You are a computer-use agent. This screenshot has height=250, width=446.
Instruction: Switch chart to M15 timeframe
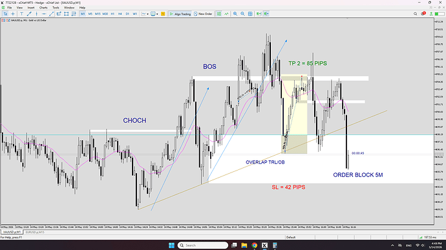click(98, 14)
